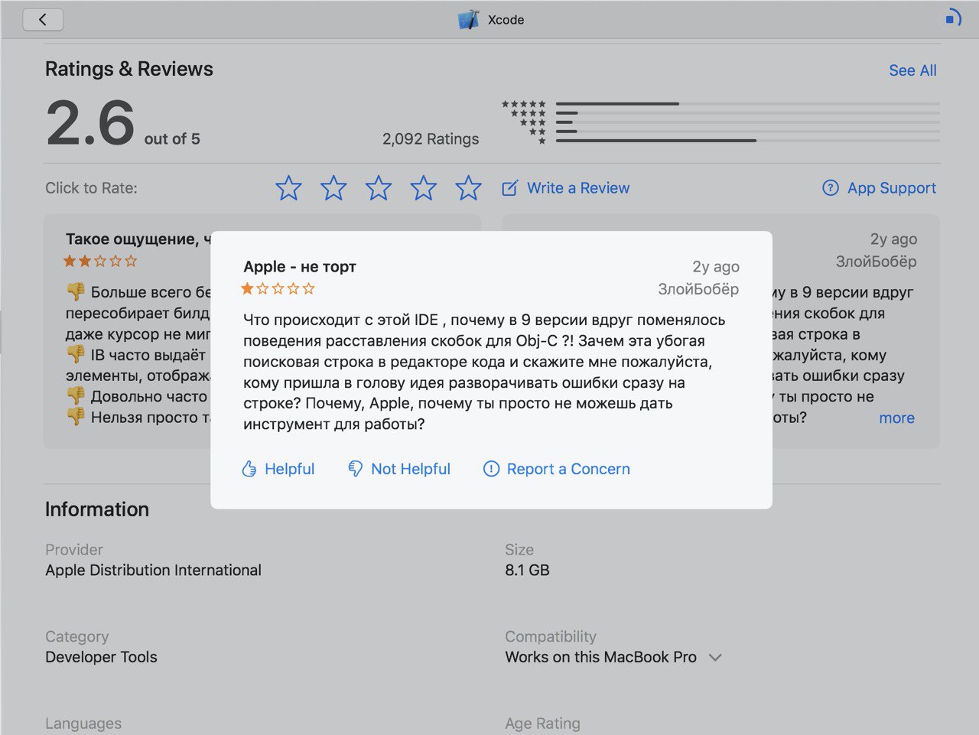Open the App Support link
The height and width of the screenshot is (735, 979).
892,188
